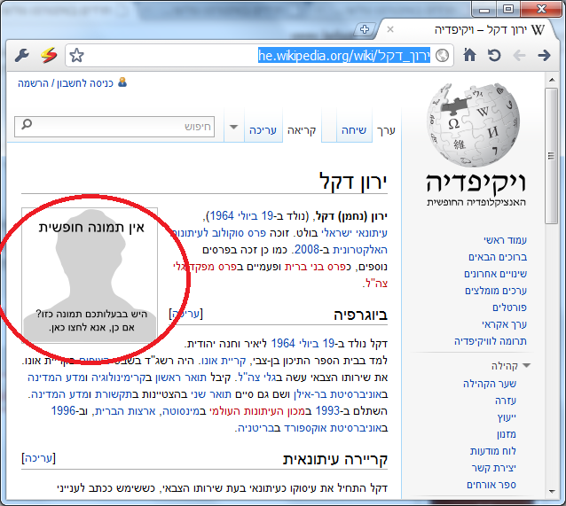The height and width of the screenshot is (506, 566).
Task: Open שינויים אחרונים sidebar link
Action: [495, 274]
